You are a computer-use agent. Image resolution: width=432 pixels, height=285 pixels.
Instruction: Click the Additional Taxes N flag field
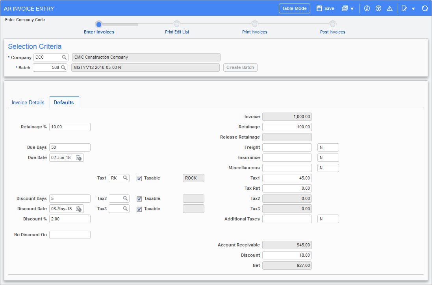coord(328,219)
